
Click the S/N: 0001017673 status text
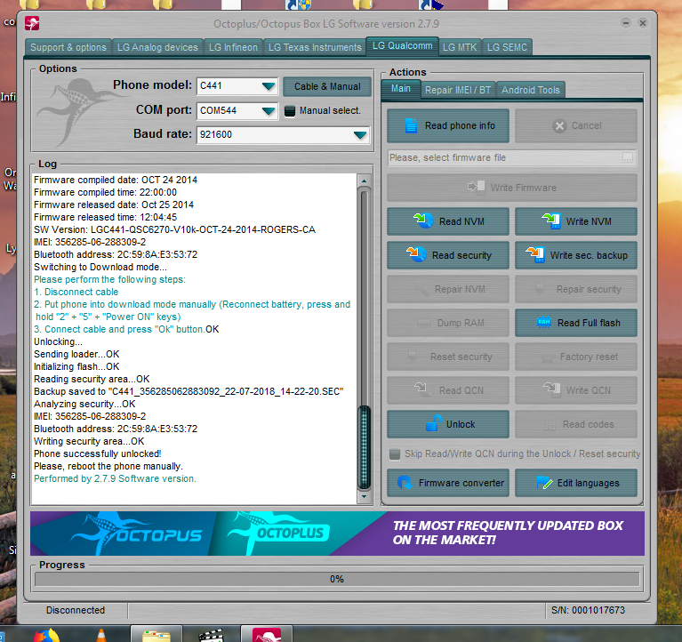pyautogui.click(x=588, y=610)
